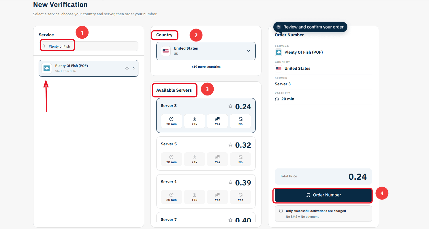Favorite Server 5 with its star

[230, 145]
